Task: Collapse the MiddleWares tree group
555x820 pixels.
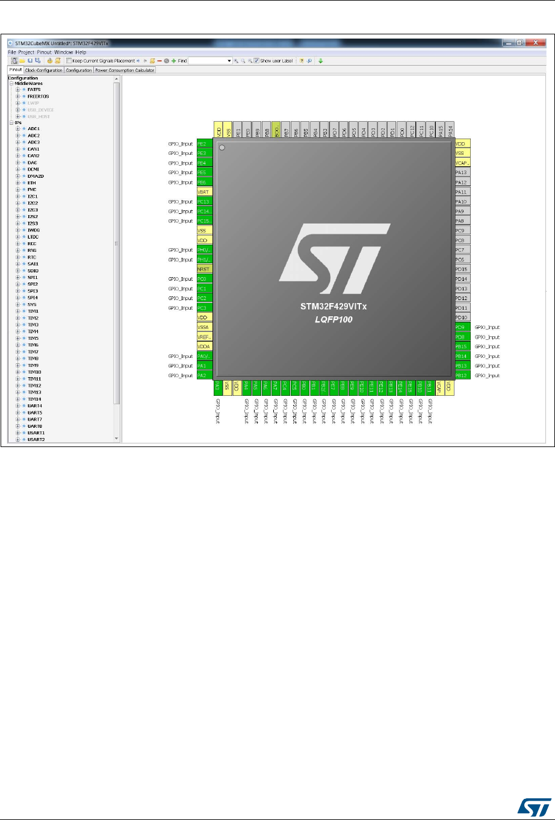Action: (11, 83)
